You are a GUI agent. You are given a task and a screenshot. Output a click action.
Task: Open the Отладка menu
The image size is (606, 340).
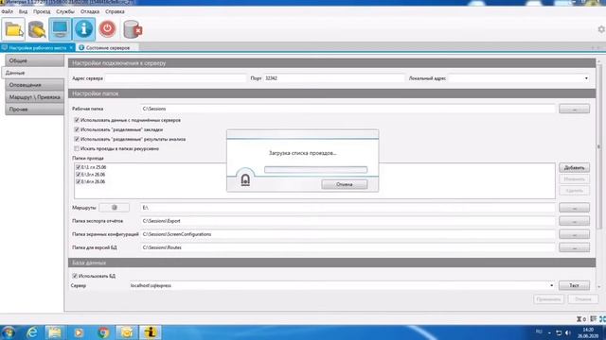click(x=90, y=11)
